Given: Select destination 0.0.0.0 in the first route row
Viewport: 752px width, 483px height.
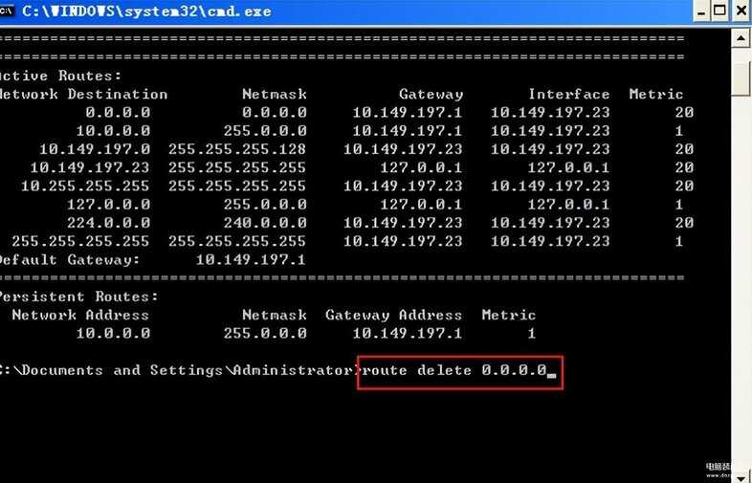Looking at the screenshot, I should (x=118, y=112).
